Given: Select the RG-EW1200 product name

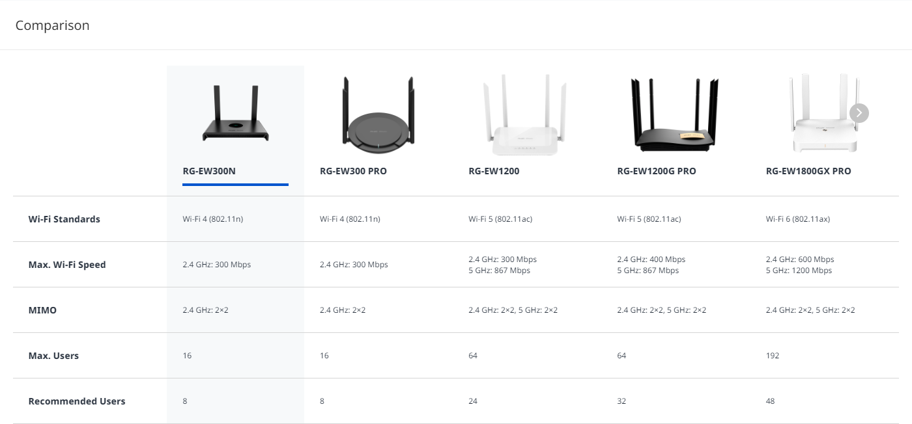Looking at the screenshot, I should tap(494, 172).
